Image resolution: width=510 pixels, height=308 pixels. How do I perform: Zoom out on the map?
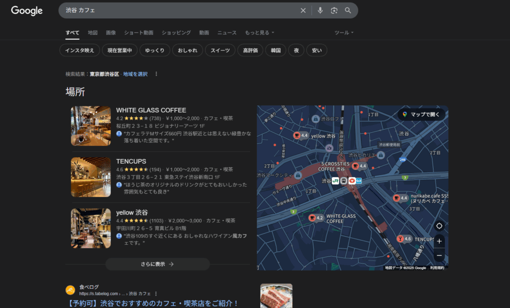tap(439, 256)
